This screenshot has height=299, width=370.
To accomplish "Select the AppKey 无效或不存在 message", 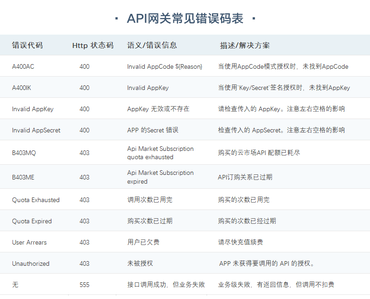I will click(158, 109).
